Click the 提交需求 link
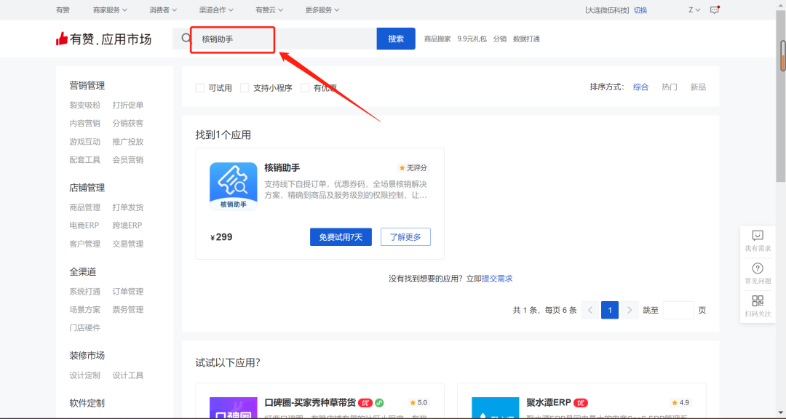 pyautogui.click(x=496, y=278)
